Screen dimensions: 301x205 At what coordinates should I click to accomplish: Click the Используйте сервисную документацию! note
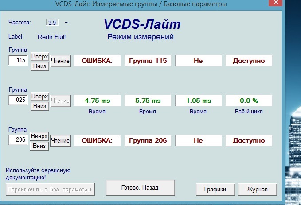[38, 174]
